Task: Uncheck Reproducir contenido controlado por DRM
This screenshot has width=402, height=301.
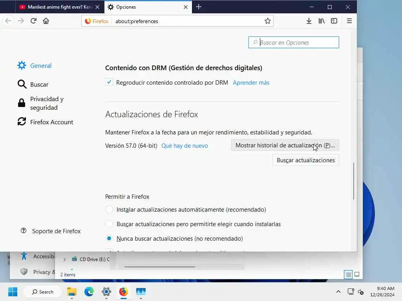Action: click(x=109, y=82)
